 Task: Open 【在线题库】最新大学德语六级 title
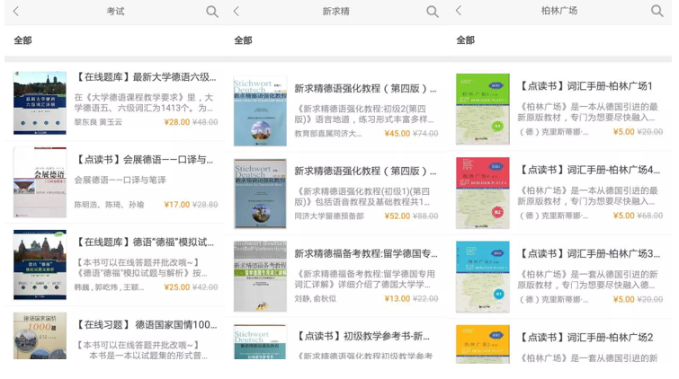click(146, 77)
